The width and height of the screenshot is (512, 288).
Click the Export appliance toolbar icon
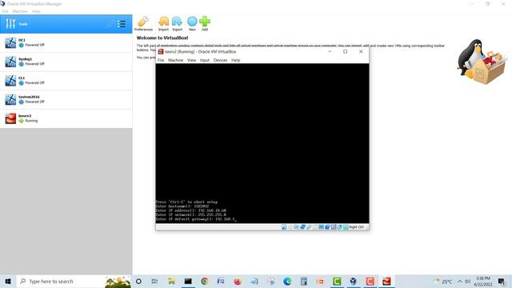pyautogui.click(x=178, y=23)
